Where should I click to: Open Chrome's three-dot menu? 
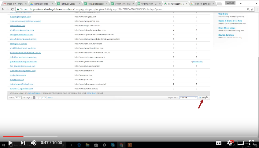coord(255,9)
